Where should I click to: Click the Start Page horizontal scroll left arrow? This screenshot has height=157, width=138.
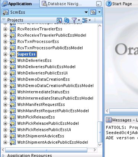pos(107,111)
